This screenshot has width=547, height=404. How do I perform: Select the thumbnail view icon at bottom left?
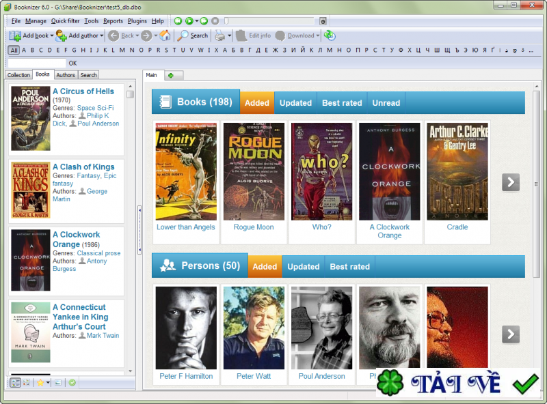[25, 383]
